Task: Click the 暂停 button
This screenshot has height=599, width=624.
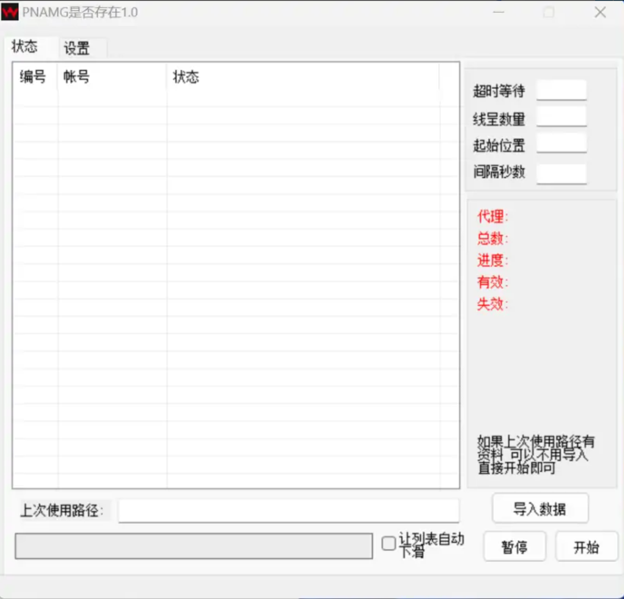Action: click(514, 547)
